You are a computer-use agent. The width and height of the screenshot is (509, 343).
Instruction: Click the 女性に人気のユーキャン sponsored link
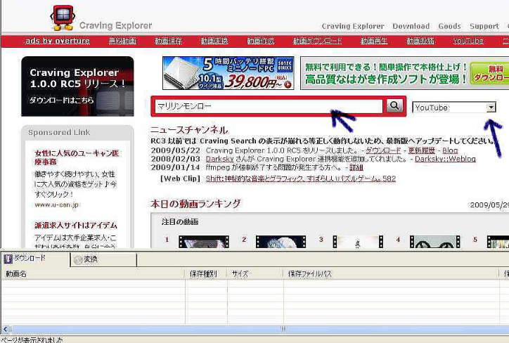click(x=77, y=157)
